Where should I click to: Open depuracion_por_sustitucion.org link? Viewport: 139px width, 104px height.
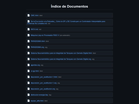click(43, 89)
